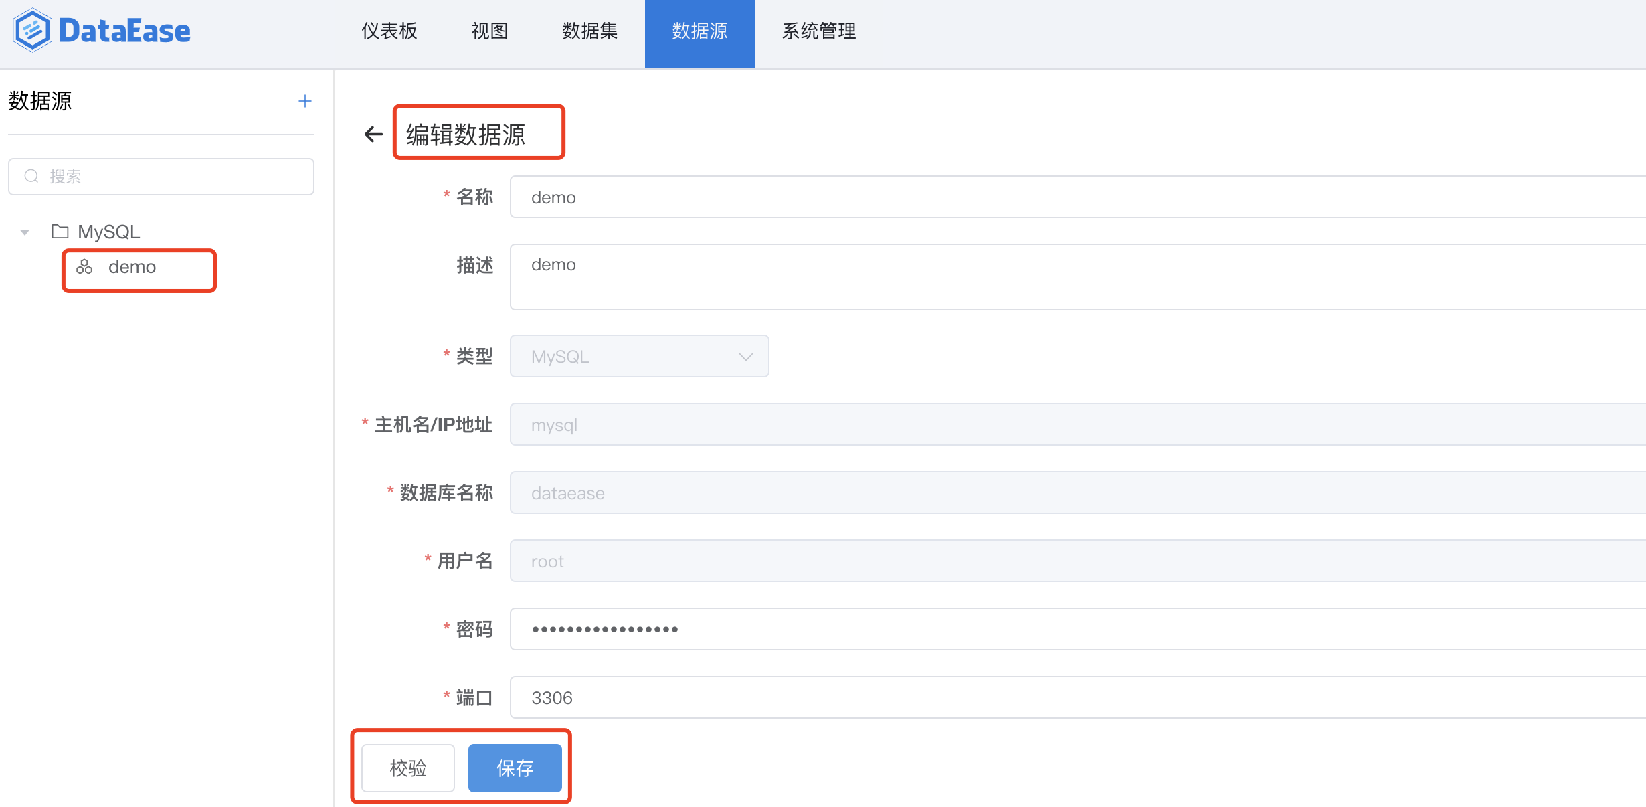Click the folder icon next to MySQL
1646x807 pixels.
60,231
